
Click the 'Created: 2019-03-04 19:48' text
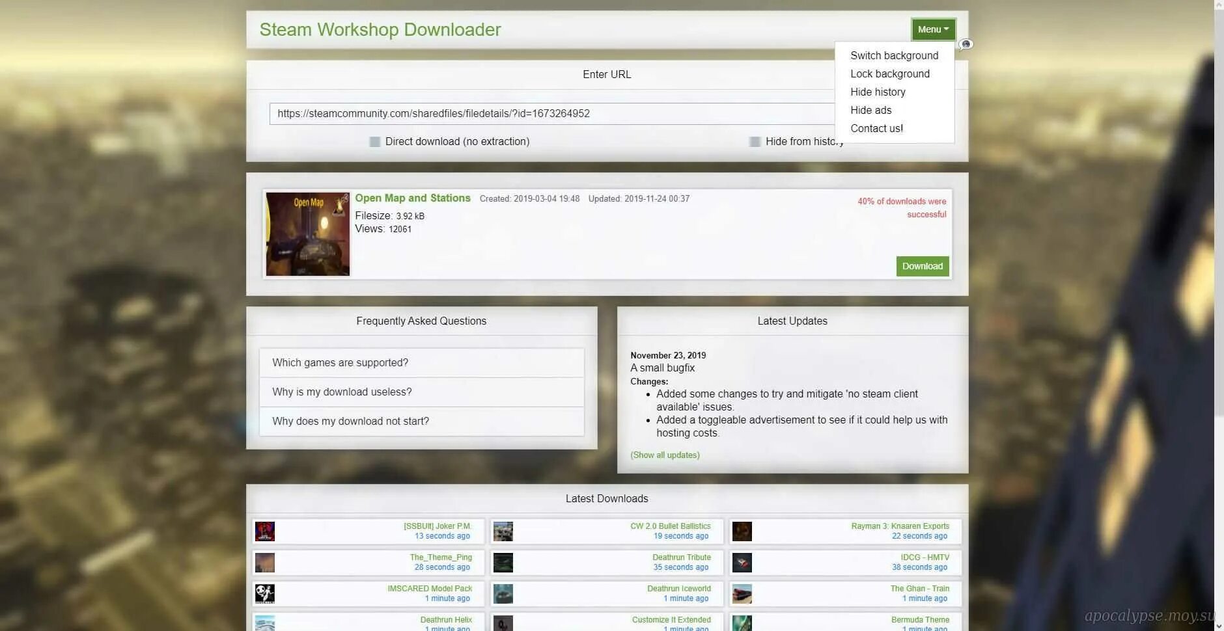(529, 199)
